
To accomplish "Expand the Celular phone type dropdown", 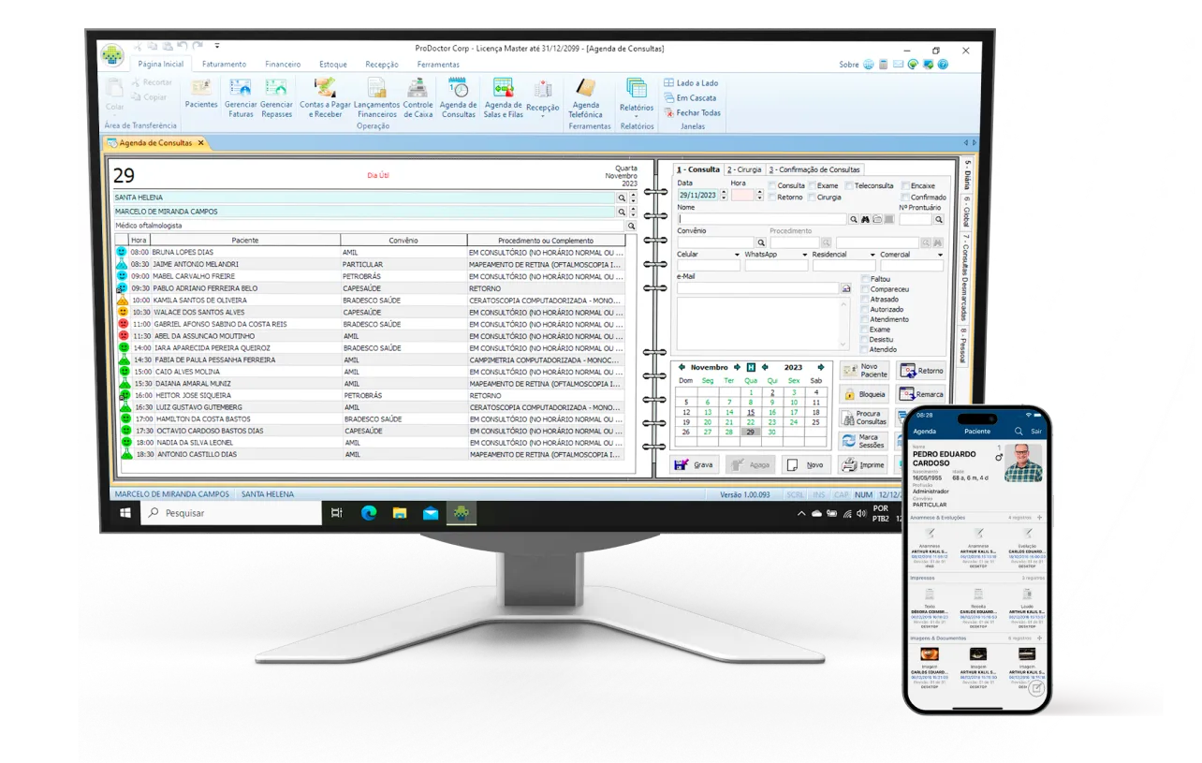I will tap(737, 254).
